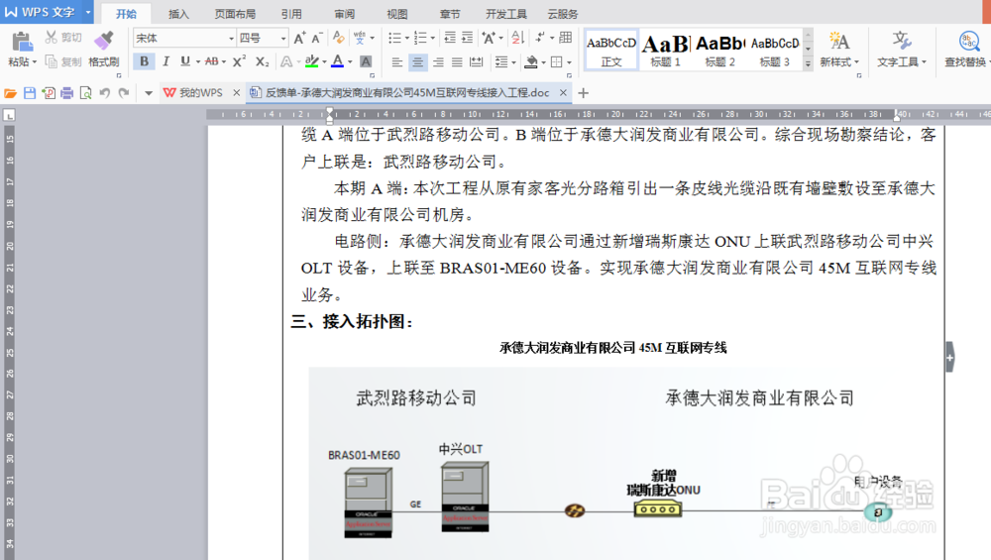This screenshot has width=991, height=560.
Task: Open the bullet list dropdown arrow
Action: (407, 39)
